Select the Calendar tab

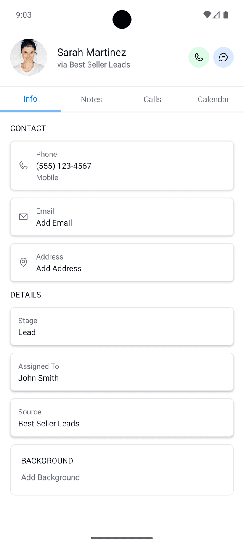tap(213, 99)
